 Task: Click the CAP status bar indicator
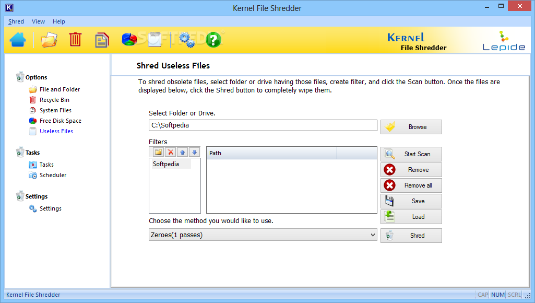pos(483,295)
